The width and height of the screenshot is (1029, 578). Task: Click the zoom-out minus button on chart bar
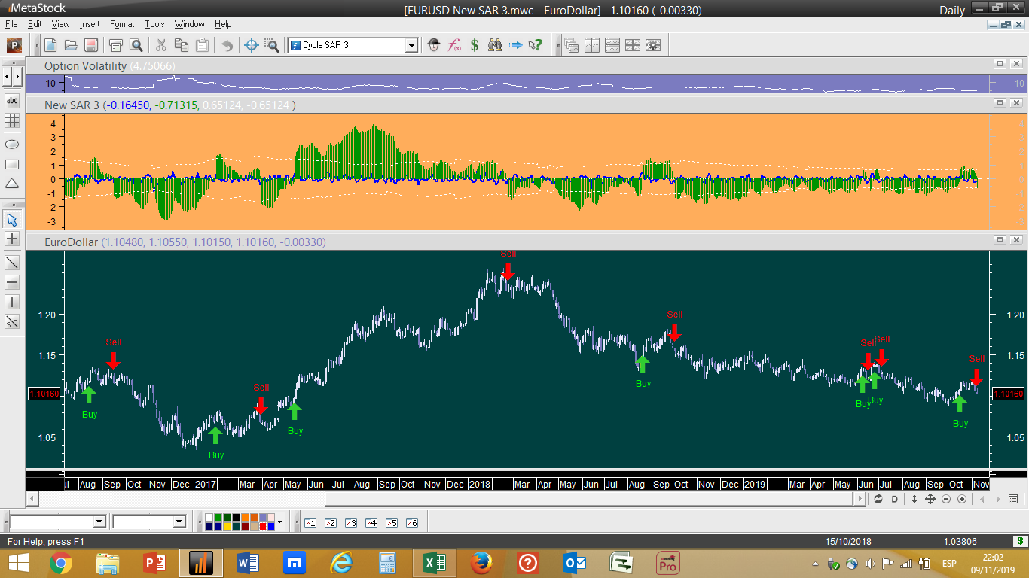(946, 499)
